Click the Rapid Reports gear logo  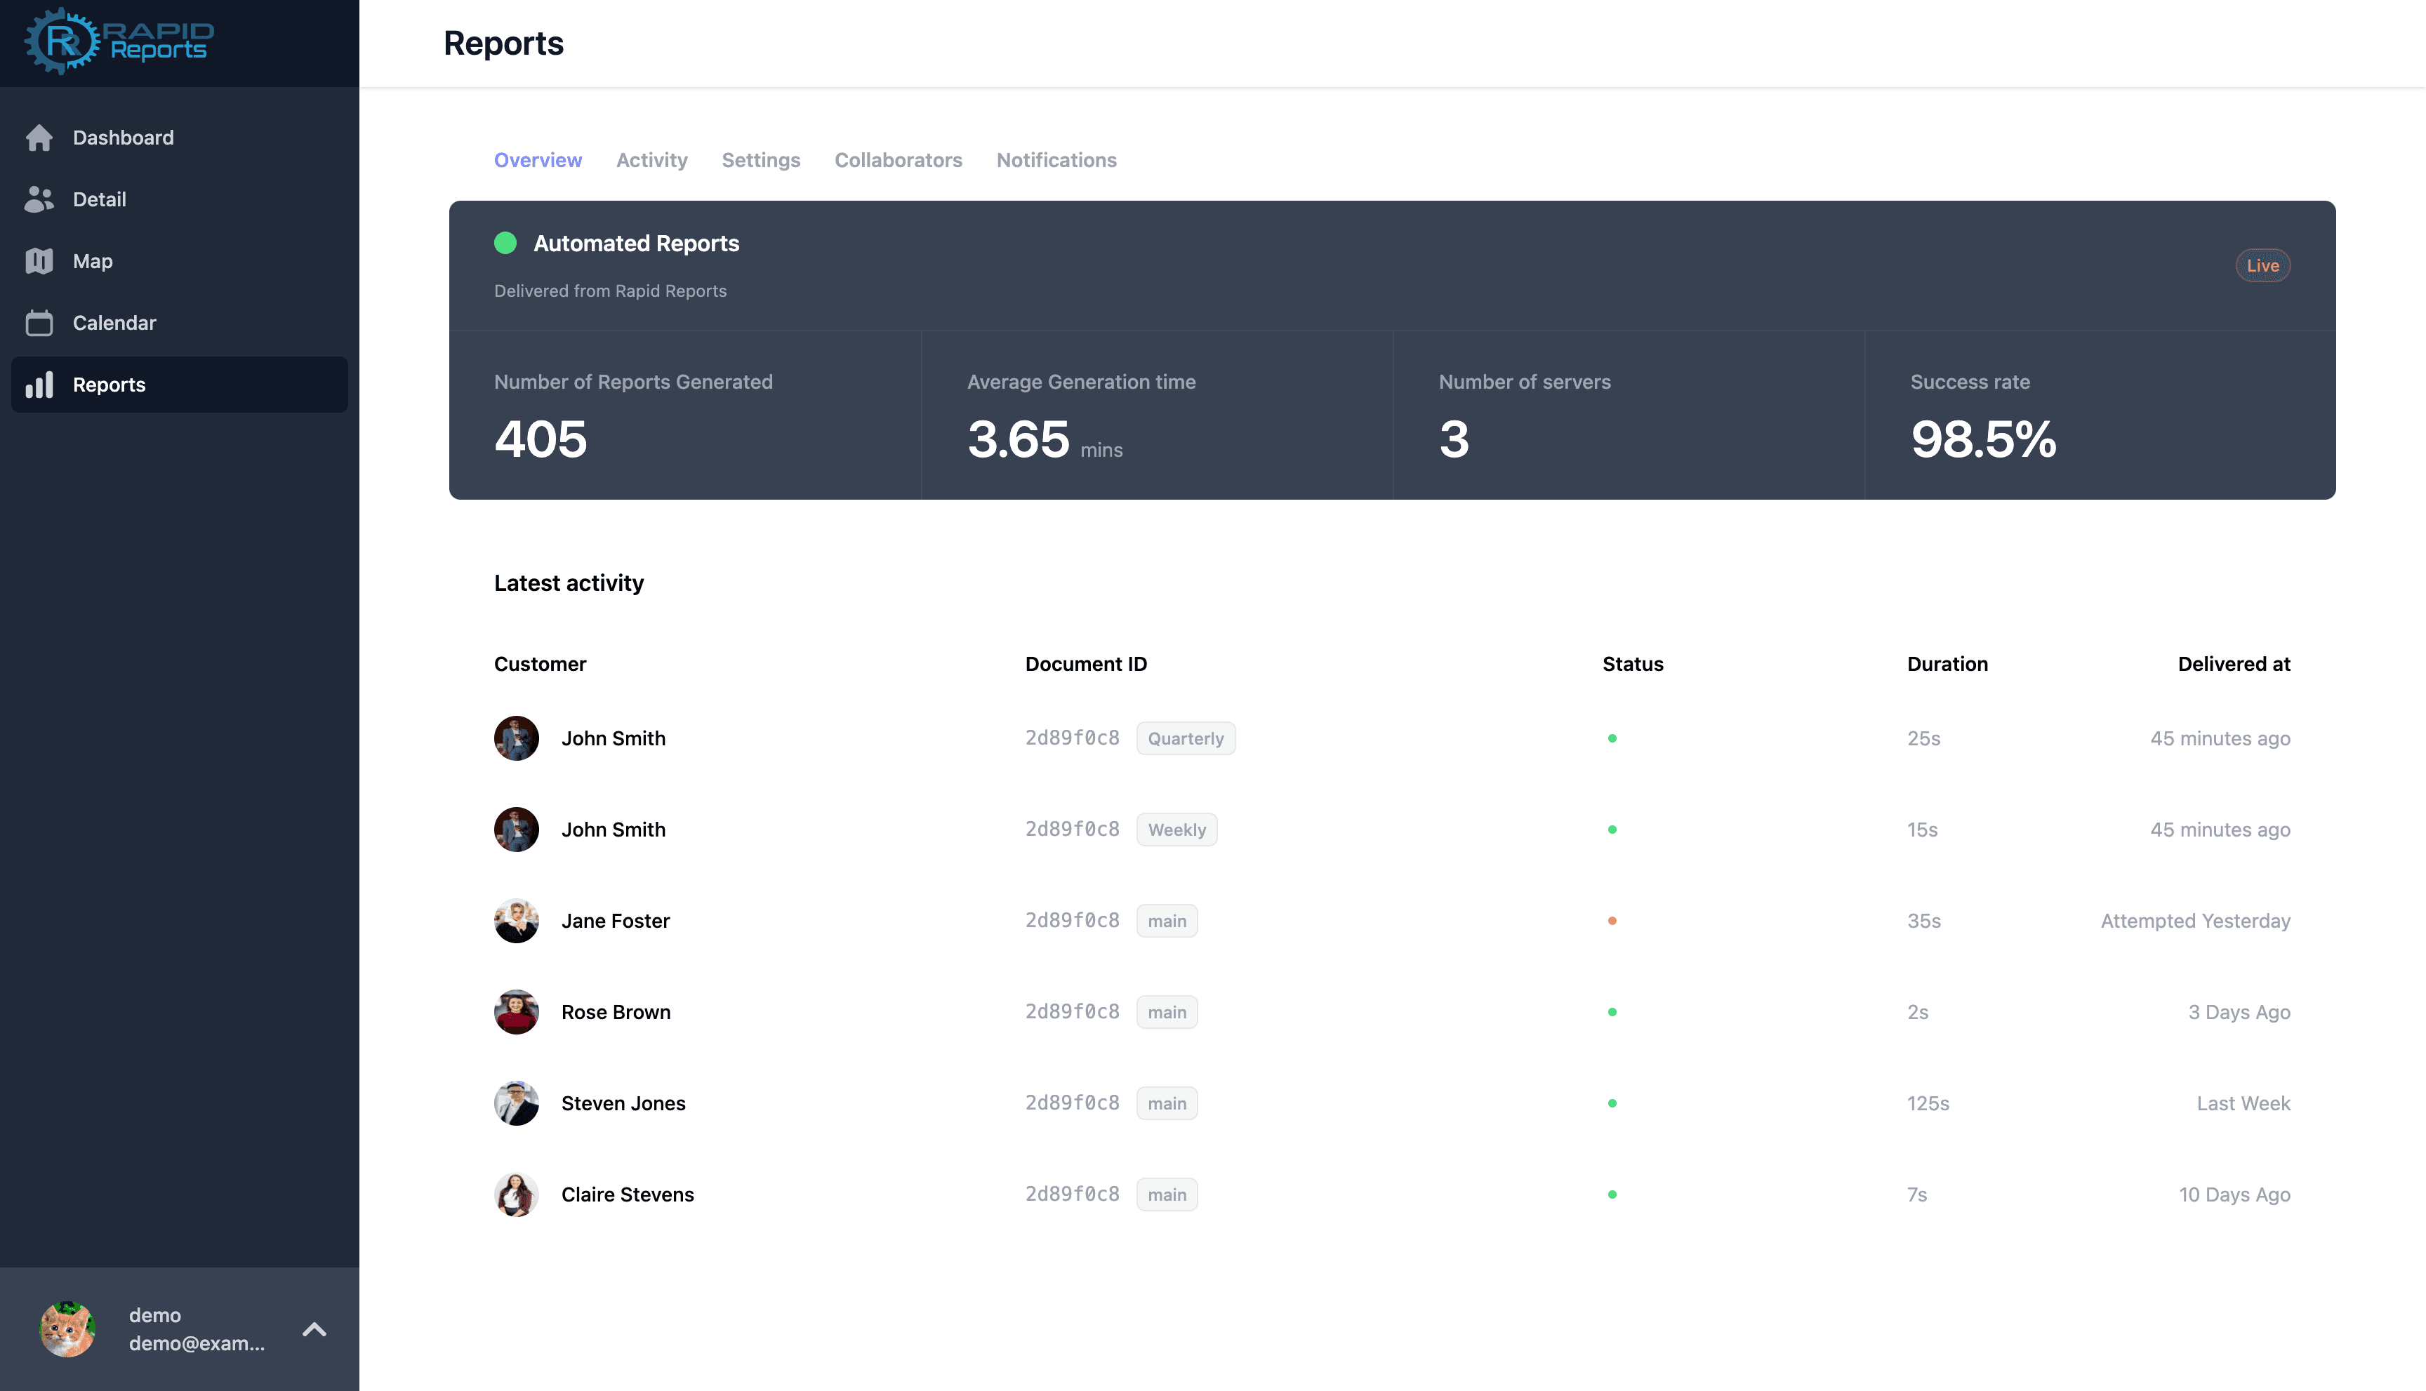pyautogui.click(x=62, y=41)
